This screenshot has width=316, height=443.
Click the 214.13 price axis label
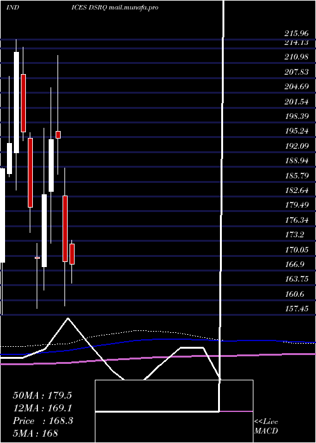[296, 42]
